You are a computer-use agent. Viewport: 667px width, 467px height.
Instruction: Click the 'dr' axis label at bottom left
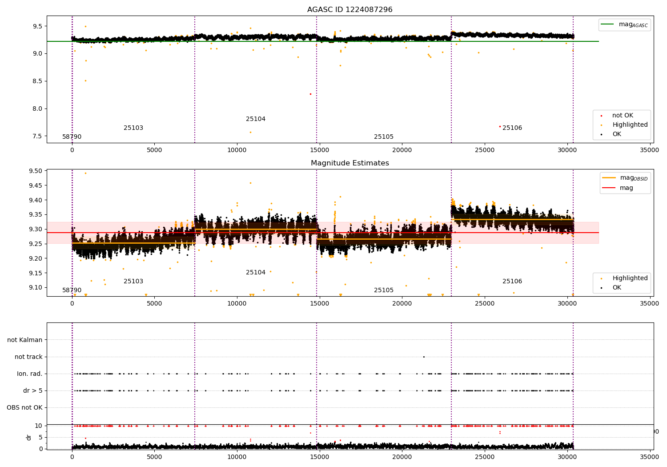(29, 438)
